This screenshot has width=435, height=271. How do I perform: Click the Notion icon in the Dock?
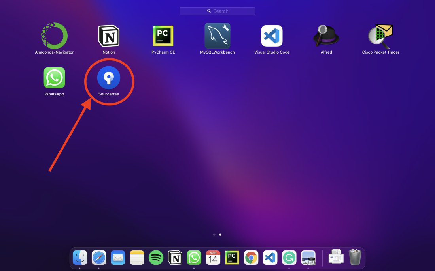point(175,258)
